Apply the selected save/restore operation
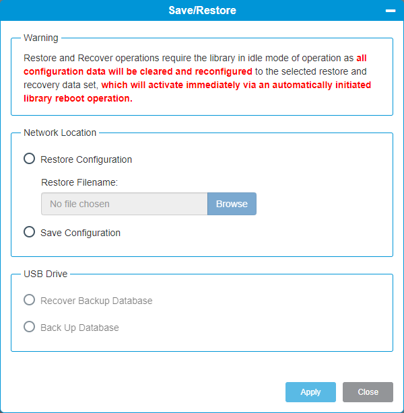The height and width of the screenshot is (413, 404). [x=310, y=392]
